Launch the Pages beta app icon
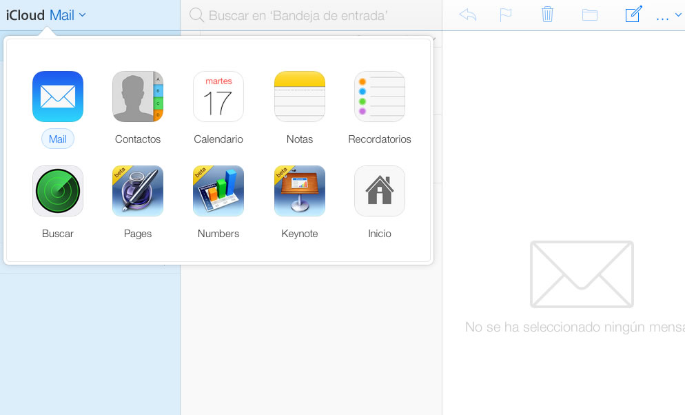Image resolution: width=685 pixels, height=415 pixels. (x=138, y=191)
